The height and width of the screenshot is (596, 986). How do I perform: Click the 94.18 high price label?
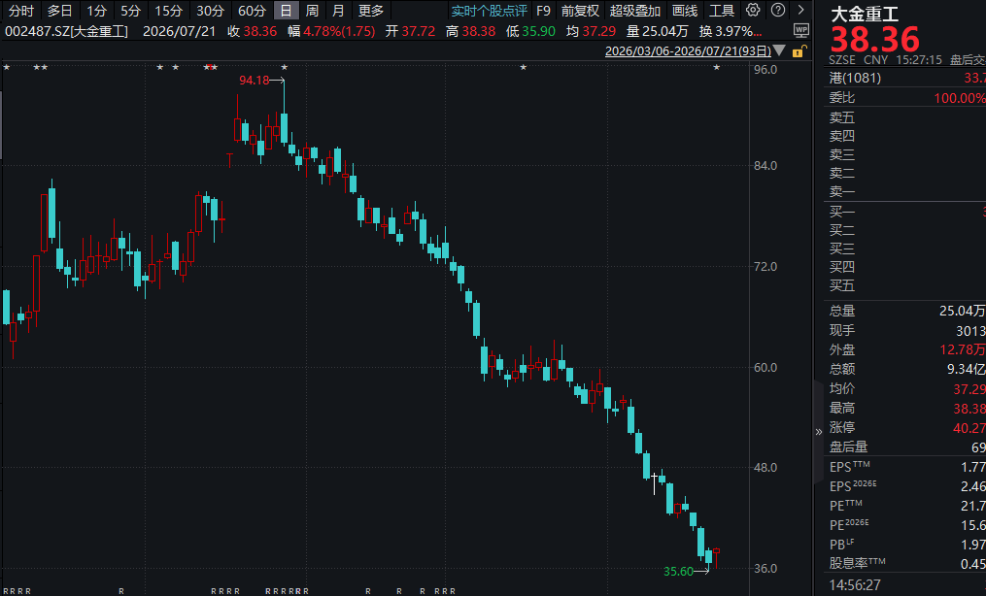click(x=255, y=80)
